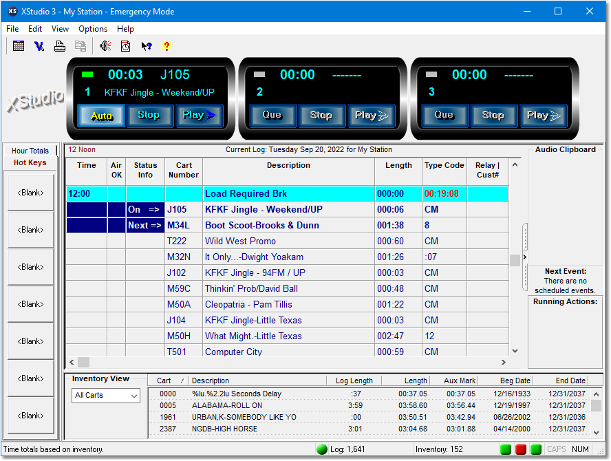Viewport: 611px width, 461px height.
Task: Click the log scrollbar up arrow
Action: [515, 165]
